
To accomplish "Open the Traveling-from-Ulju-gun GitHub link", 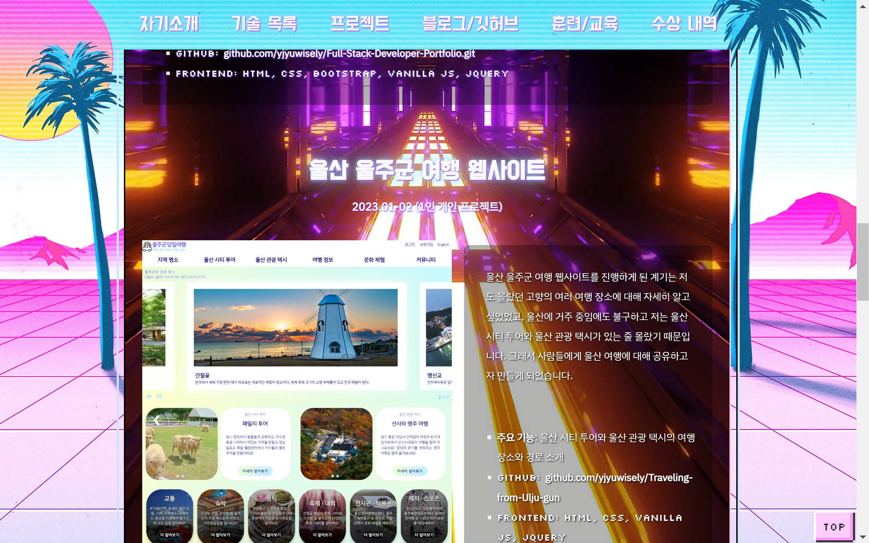I will [618, 478].
